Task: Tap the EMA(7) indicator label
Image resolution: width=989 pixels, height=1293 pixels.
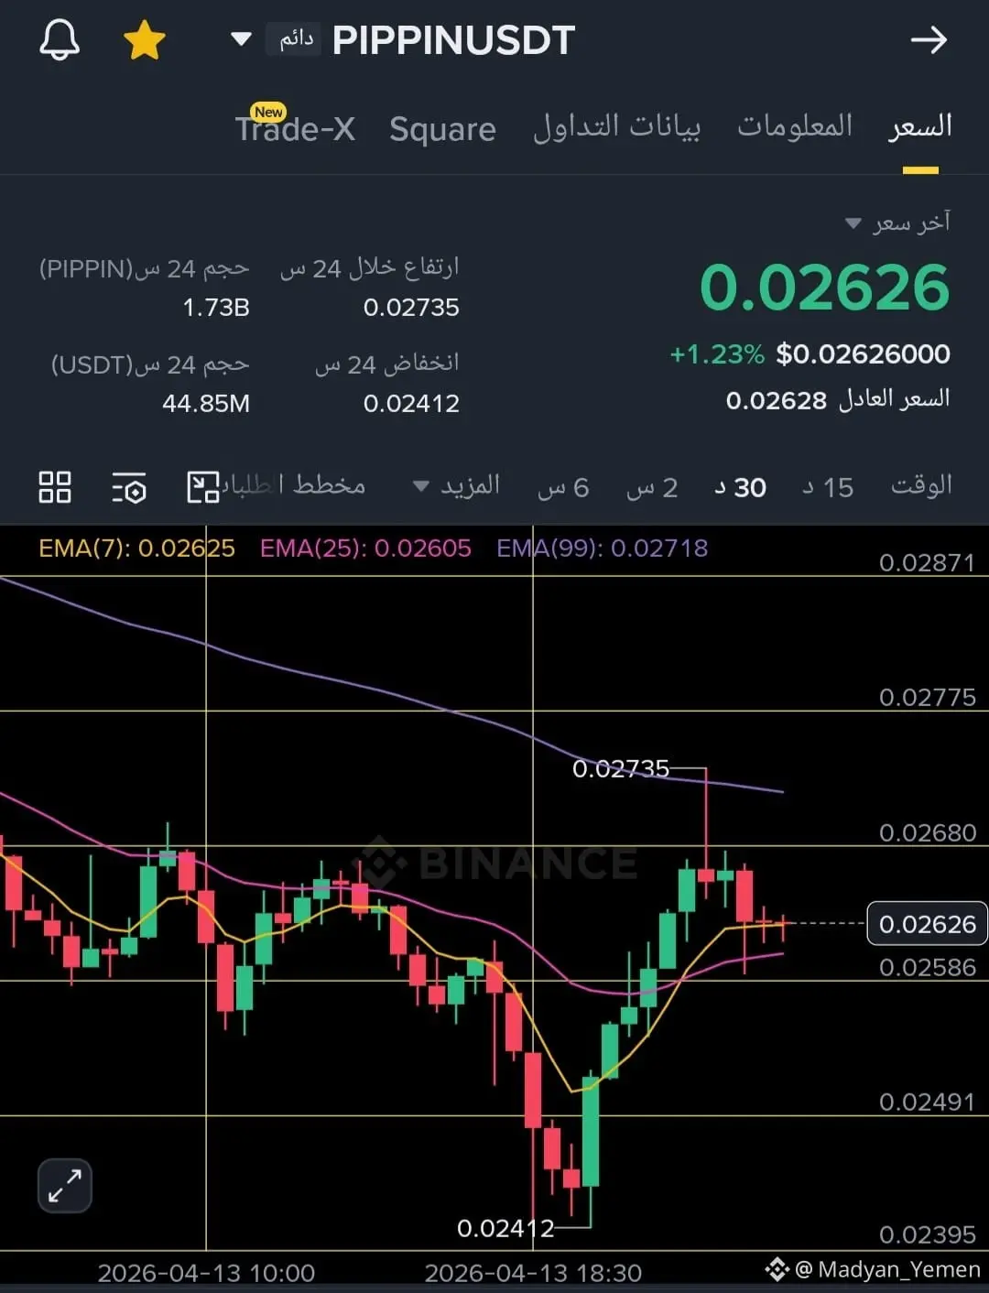Action: [x=136, y=549]
